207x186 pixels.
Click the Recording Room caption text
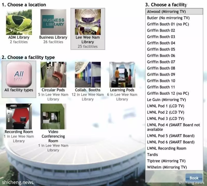click(19, 132)
